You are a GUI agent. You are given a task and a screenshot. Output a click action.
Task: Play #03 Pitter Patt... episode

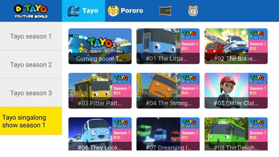point(100,91)
